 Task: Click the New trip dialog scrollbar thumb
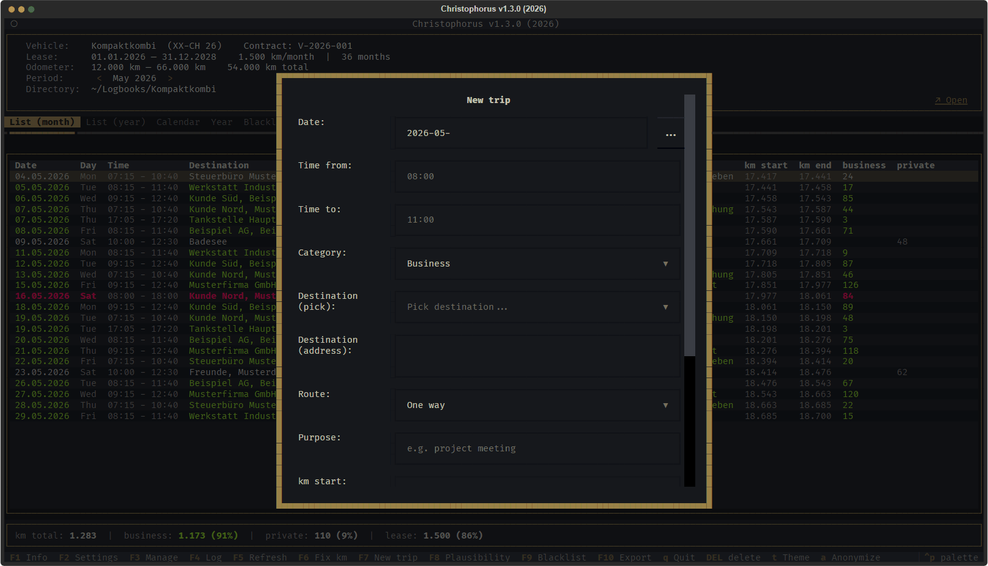point(690,225)
